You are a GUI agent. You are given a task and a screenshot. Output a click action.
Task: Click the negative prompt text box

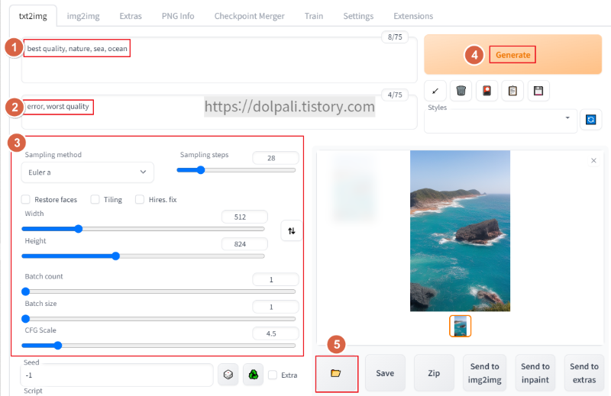219,111
